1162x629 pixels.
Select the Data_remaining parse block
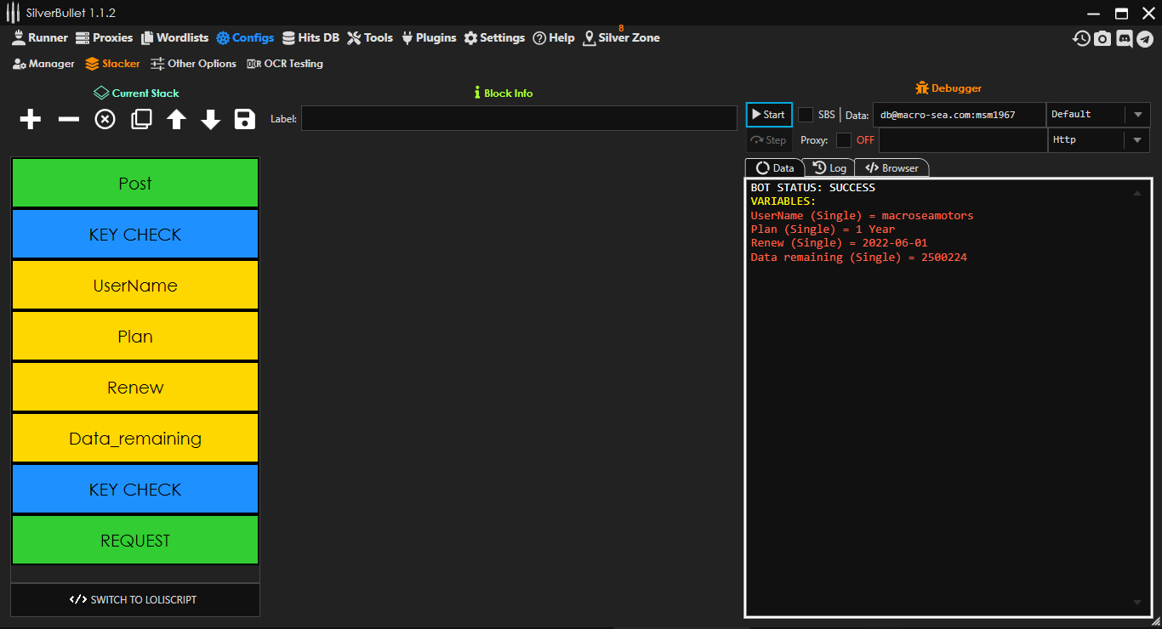tap(135, 439)
